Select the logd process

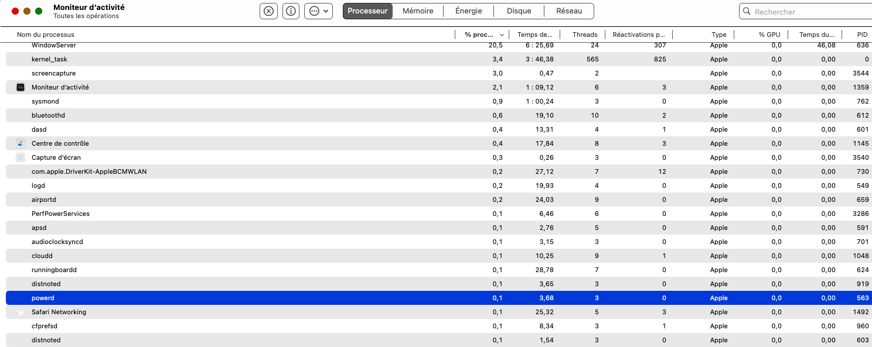(x=438, y=185)
